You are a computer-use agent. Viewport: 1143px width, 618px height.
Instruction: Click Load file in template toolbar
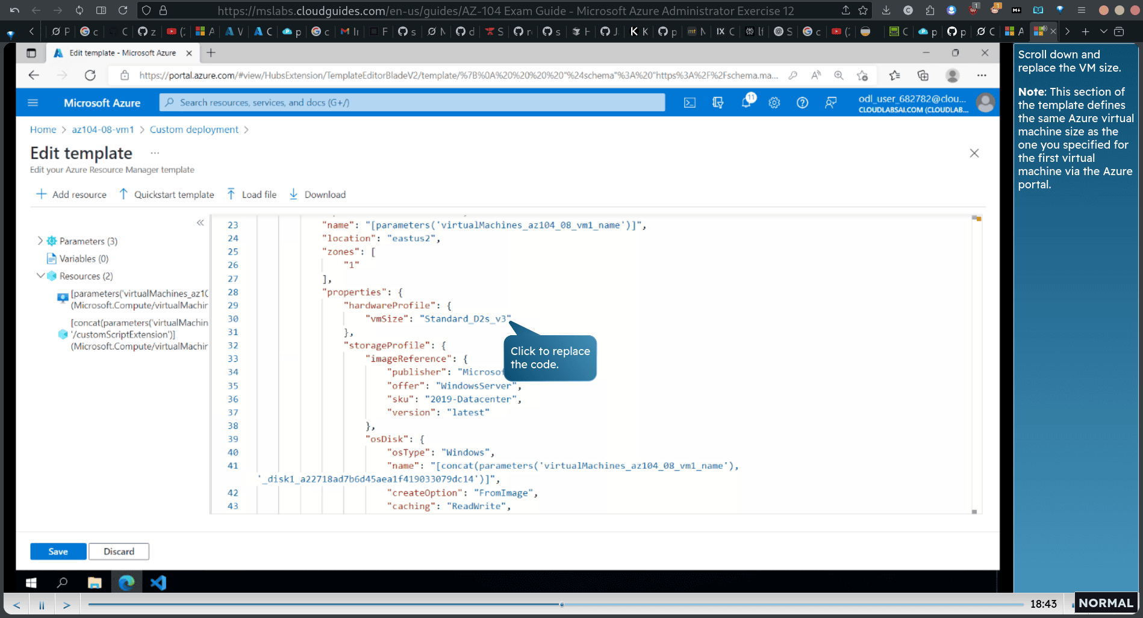[x=252, y=194]
